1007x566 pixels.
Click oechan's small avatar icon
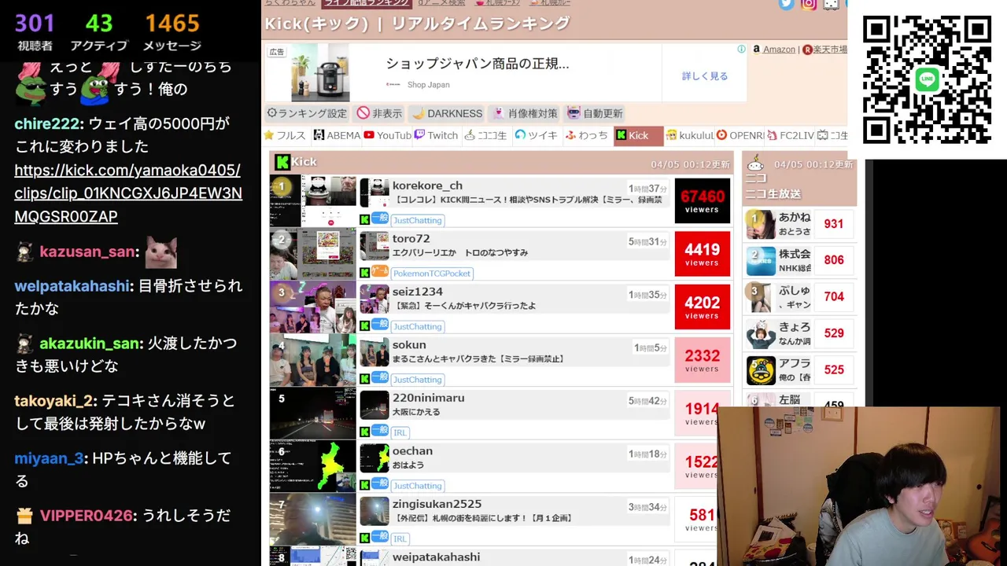[374, 458]
